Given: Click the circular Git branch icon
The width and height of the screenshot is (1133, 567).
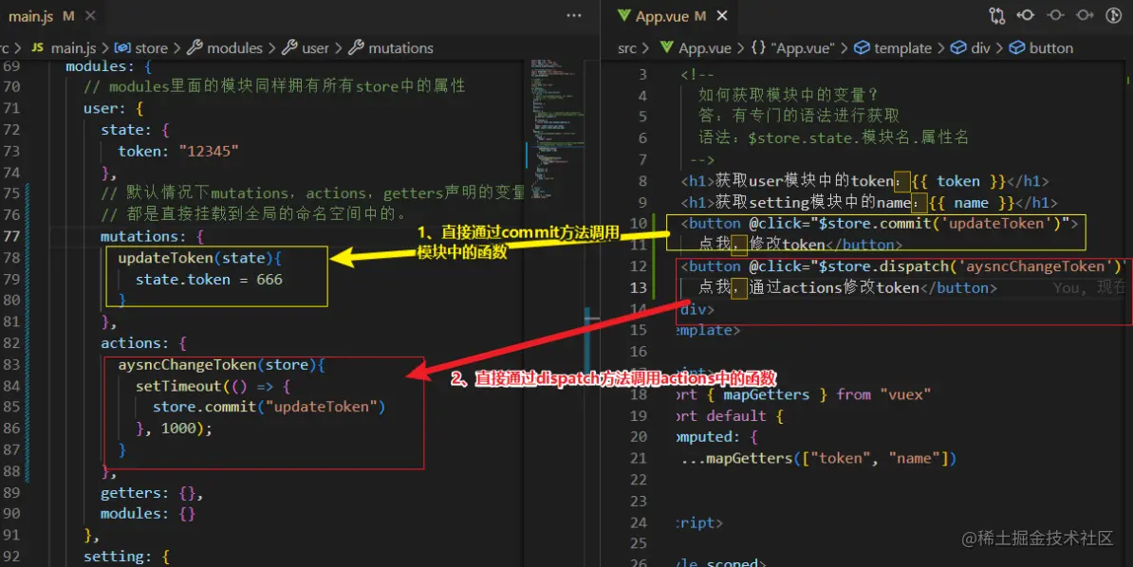Looking at the screenshot, I should click(x=1113, y=16).
